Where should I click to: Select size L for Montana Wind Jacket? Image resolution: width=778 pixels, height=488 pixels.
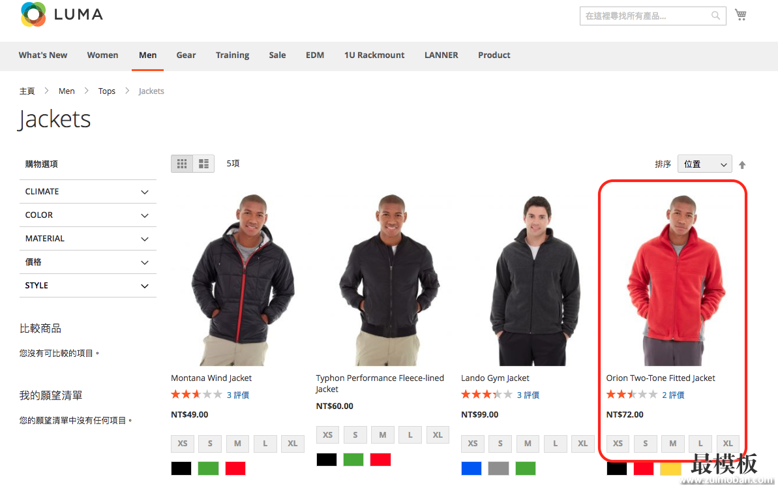(265, 444)
